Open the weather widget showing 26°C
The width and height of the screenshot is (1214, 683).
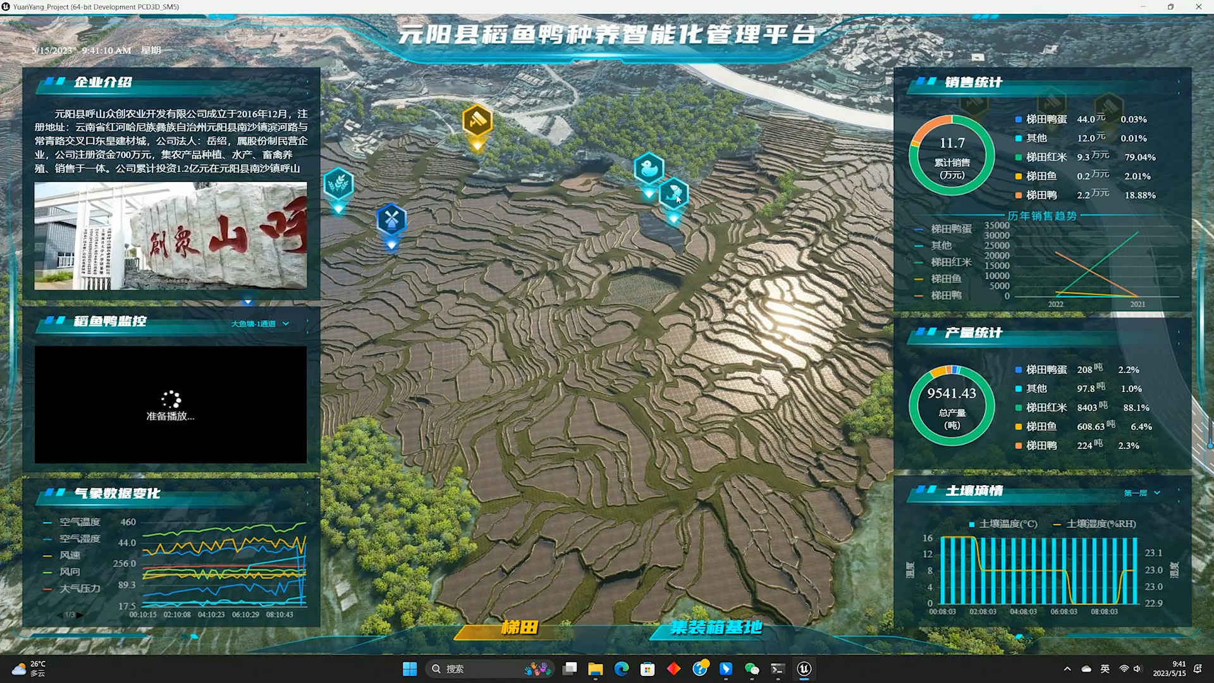click(29, 669)
